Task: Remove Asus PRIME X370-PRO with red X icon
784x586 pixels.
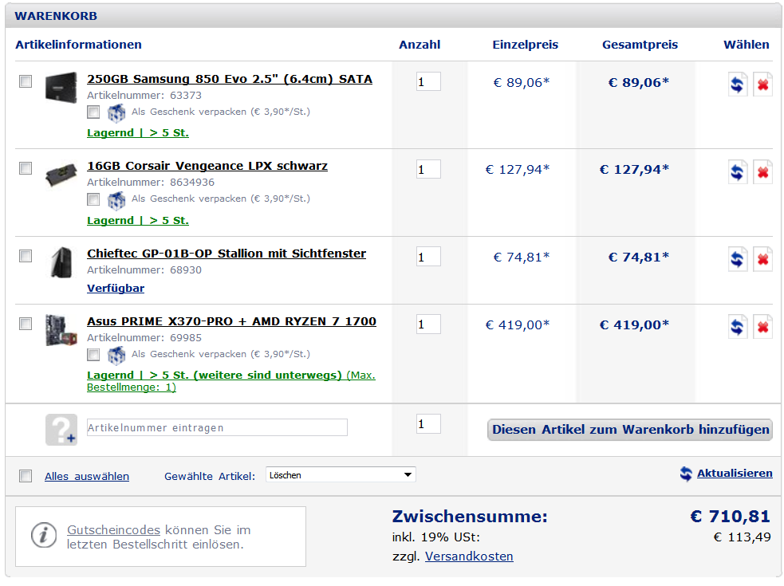Action: click(x=762, y=327)
